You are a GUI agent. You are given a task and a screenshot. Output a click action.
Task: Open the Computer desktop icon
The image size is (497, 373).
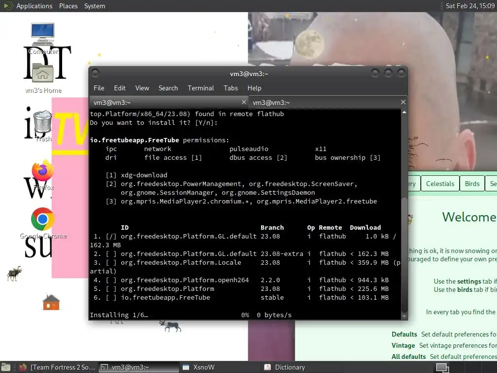click(43, 38)
